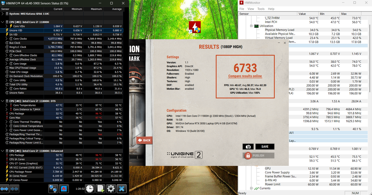Expand System: MSI Katana GF66 11UC node

coord(3,14)
